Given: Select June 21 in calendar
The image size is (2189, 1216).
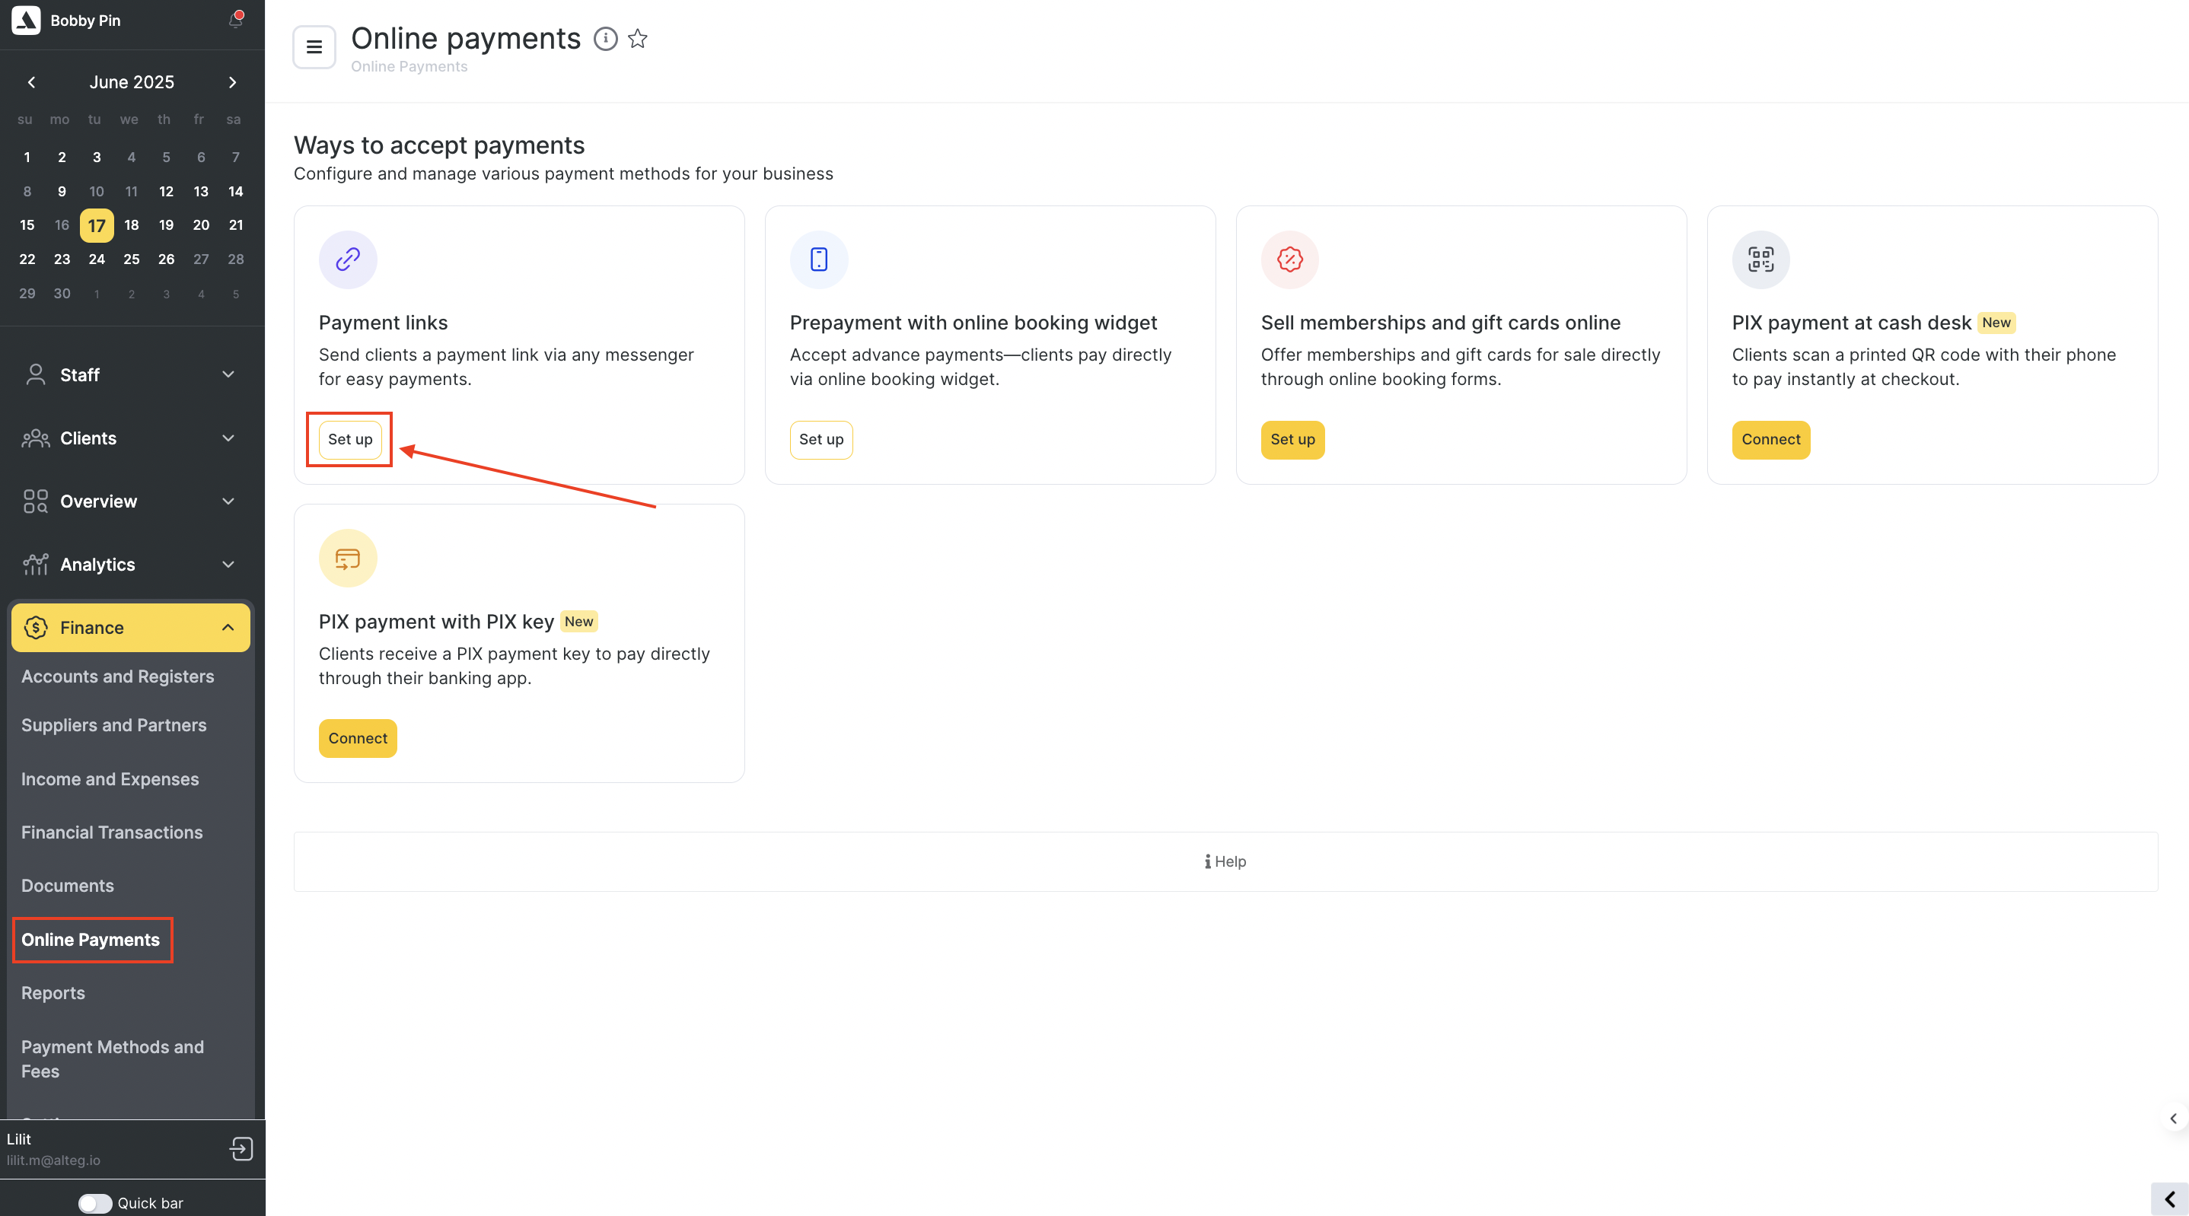Looking at the screenshot, I should (236, 225).
